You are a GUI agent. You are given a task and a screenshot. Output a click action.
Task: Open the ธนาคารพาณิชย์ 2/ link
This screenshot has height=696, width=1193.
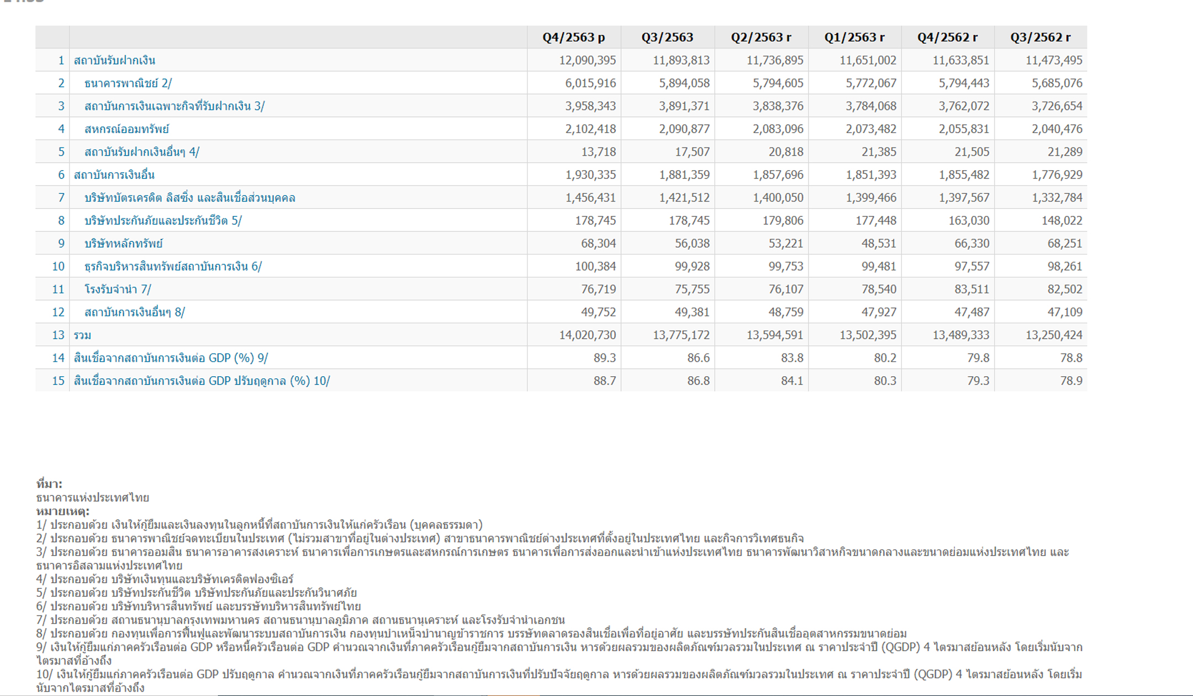pos(128,83)
